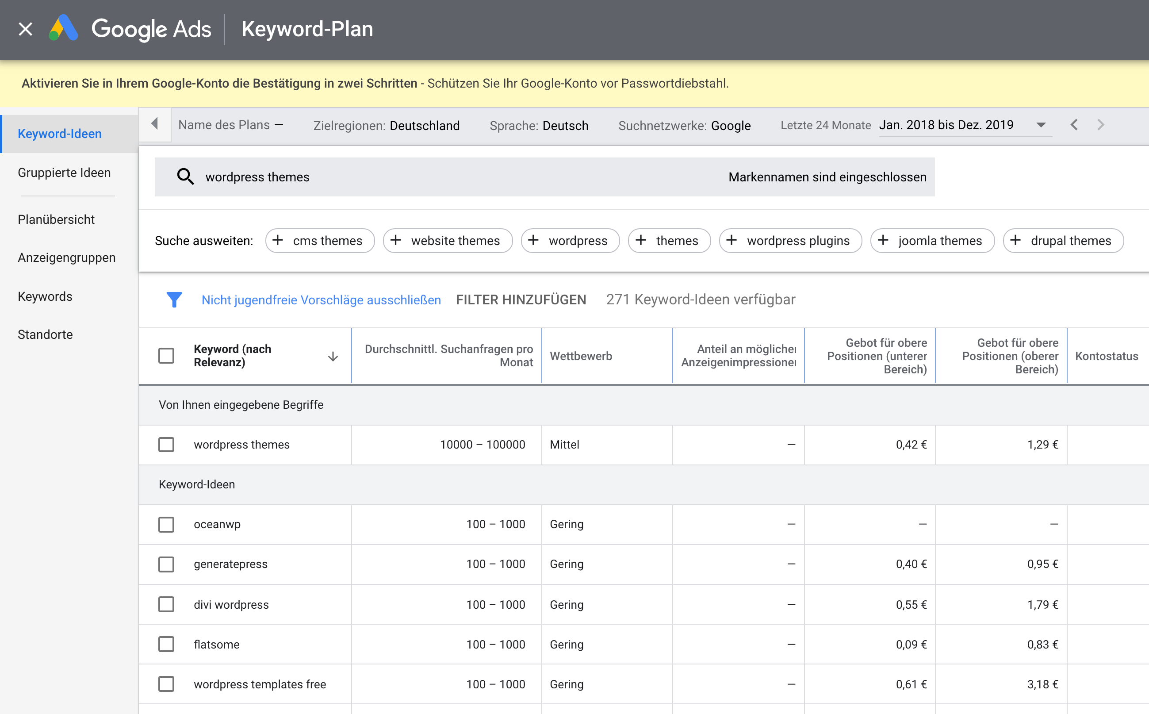Click 'Nicht jugendfreie Vorschläge ausschließen' filter link
The width and height of the screenshot is (1149, 714).
click(x=321, y=300)
